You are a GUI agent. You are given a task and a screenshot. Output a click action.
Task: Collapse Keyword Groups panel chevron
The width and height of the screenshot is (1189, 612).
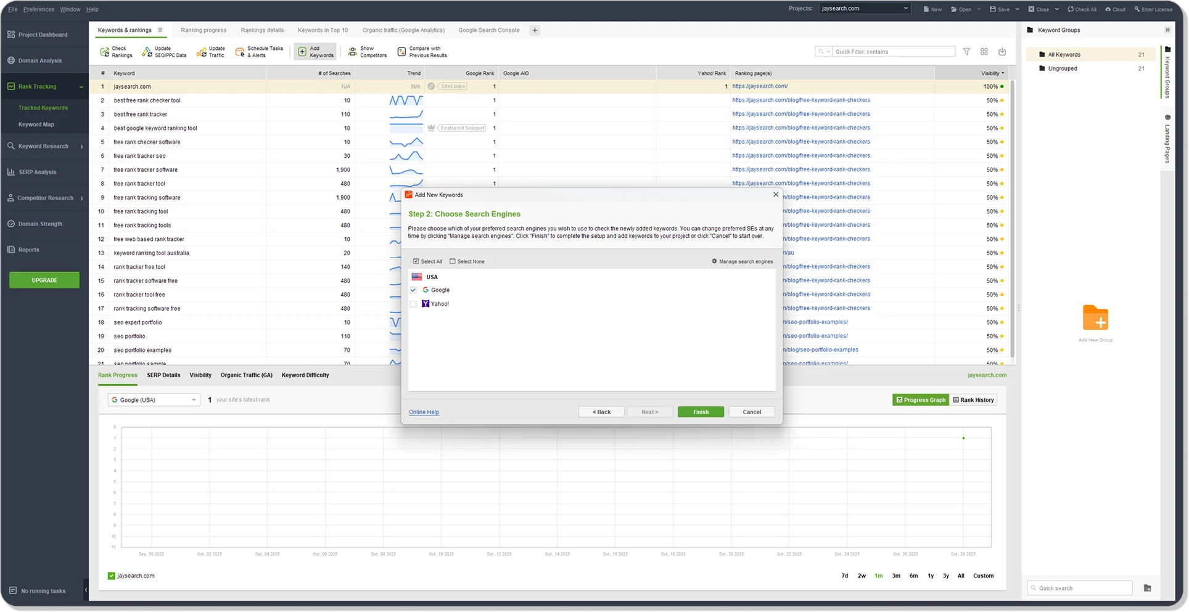click(1167, 30)
